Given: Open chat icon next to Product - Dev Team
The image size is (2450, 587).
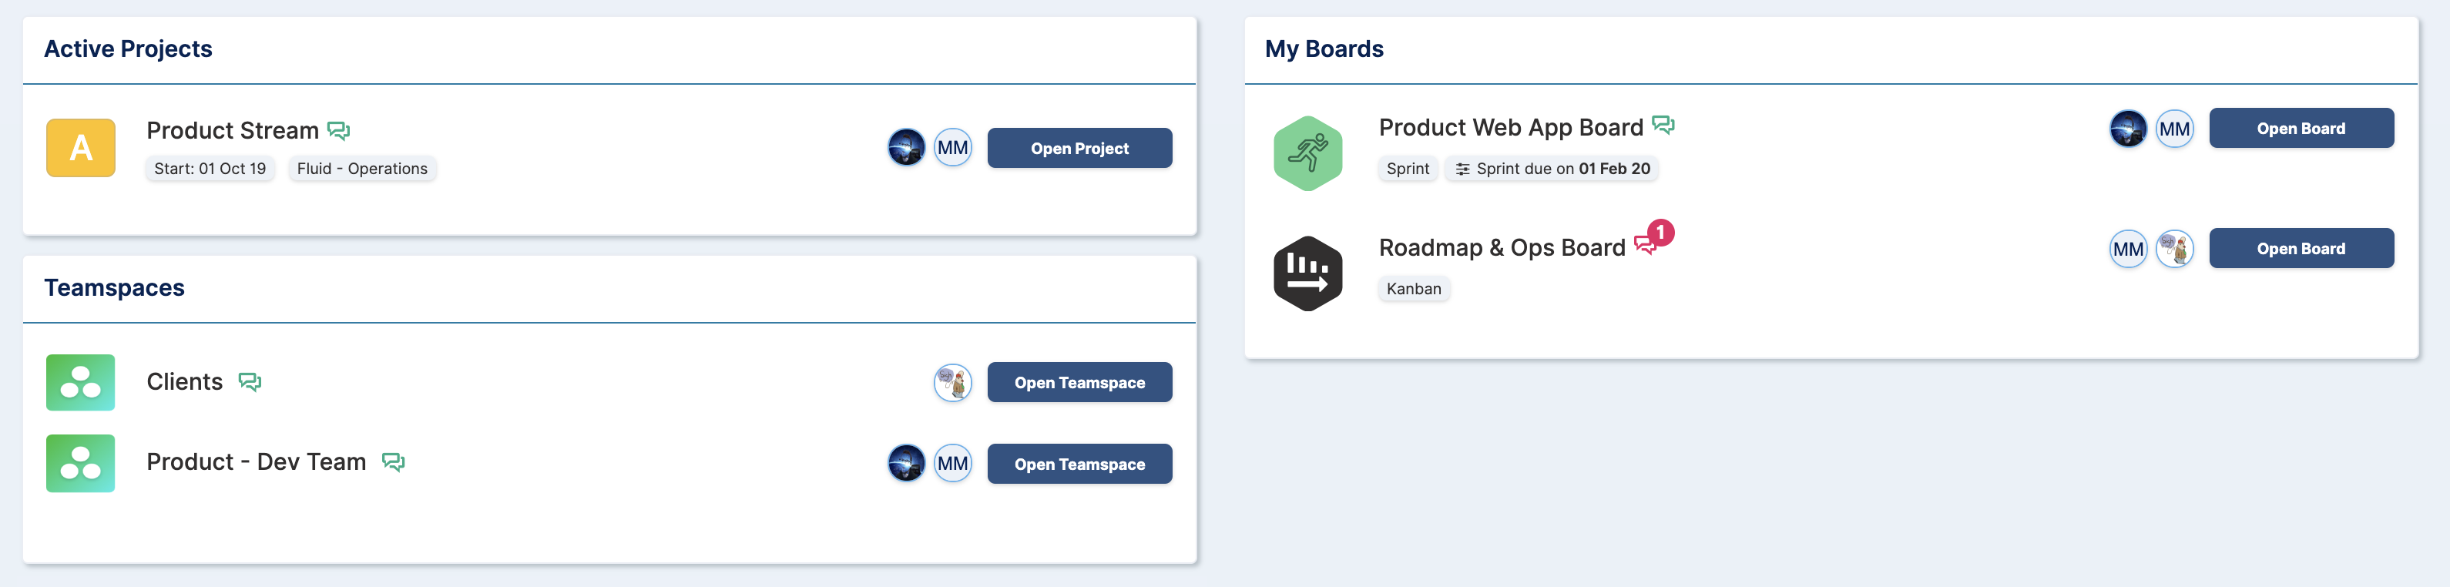Looking at the screenshot, I should coord(394,461).
